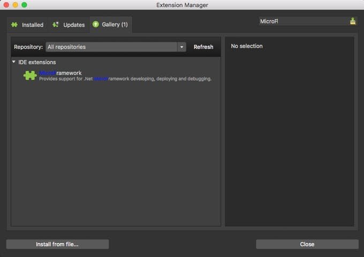The height and width of the screenshot is (257, 364).
Task: Click the MicroFramework description text
Action: [x=125, y=79]
